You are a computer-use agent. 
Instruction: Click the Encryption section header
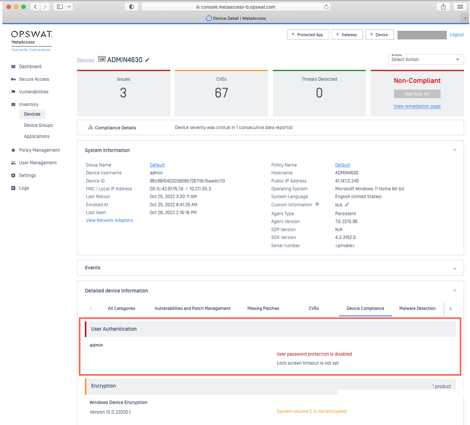pos(270,386)
